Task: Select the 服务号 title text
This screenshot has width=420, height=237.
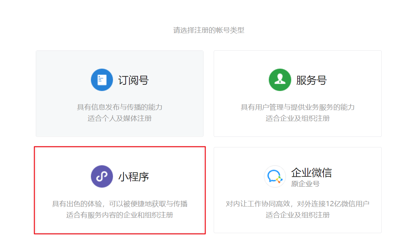Action: coord(311,80)
